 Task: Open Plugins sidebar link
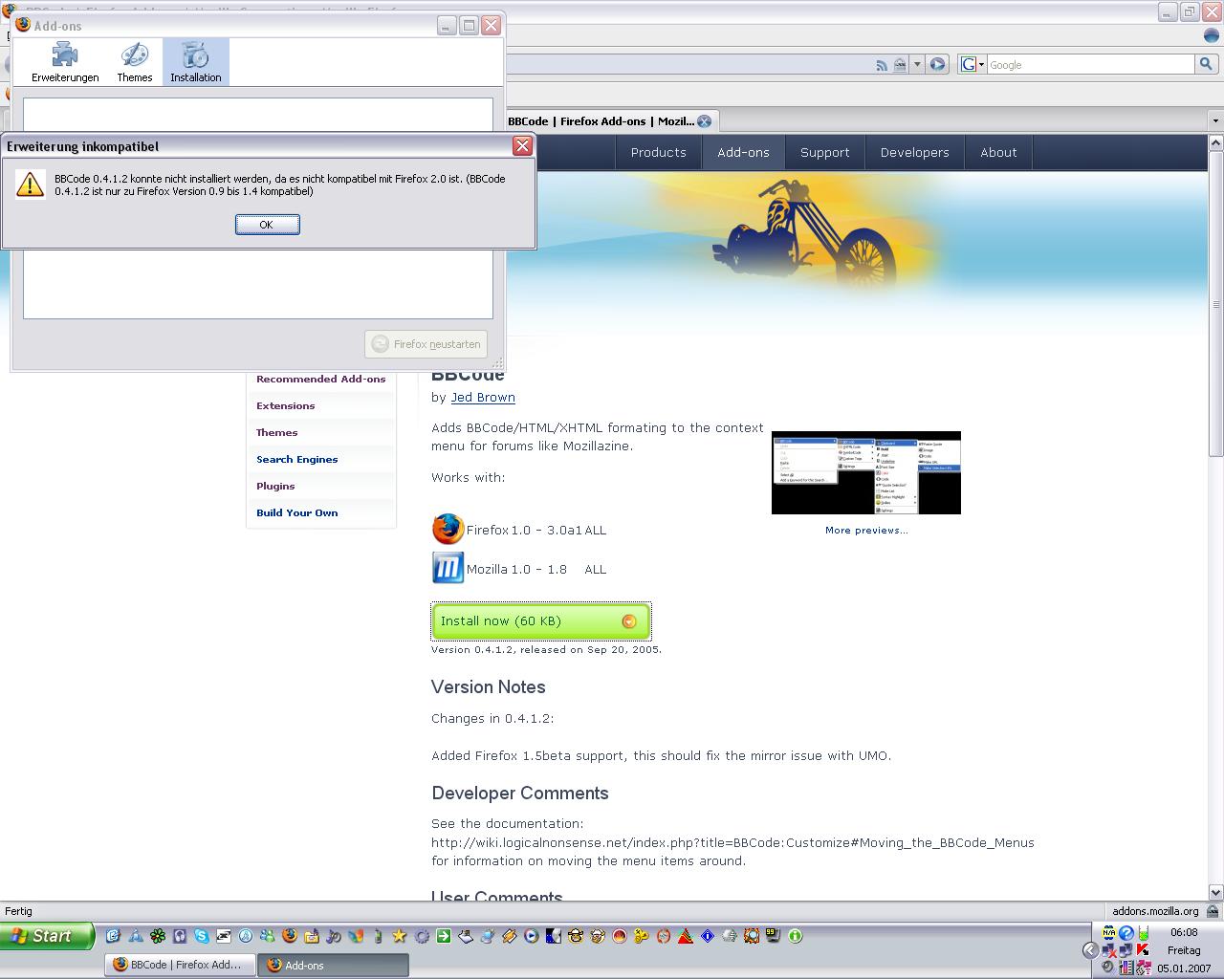pos(275,487)
